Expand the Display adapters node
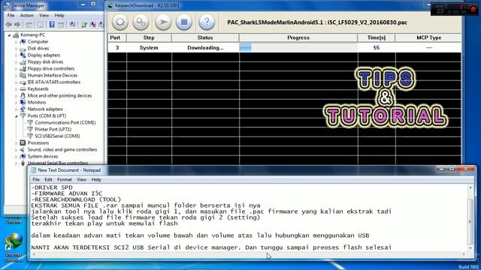Image resolution: width=481 pixels, height=270 pixels. [x=17, y=55]
